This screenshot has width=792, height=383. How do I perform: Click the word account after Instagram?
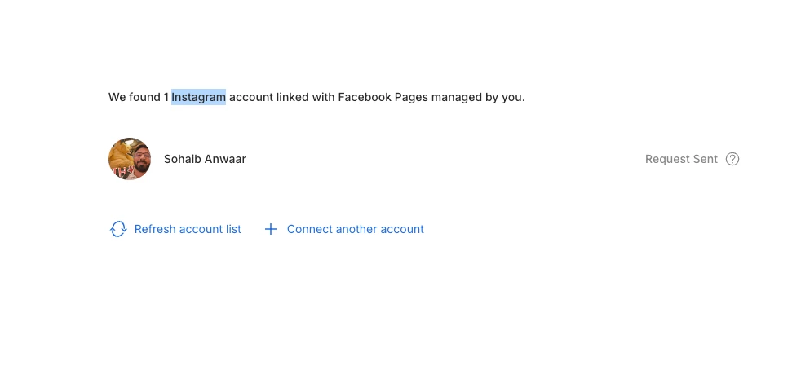(250, 97)
